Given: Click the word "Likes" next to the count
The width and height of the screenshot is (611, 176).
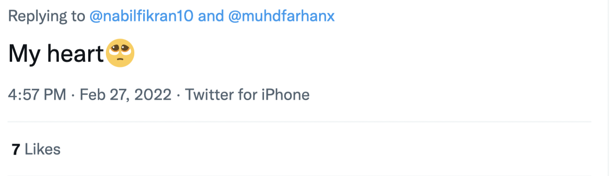Looking at the screenshot, I should coord(42,149).
